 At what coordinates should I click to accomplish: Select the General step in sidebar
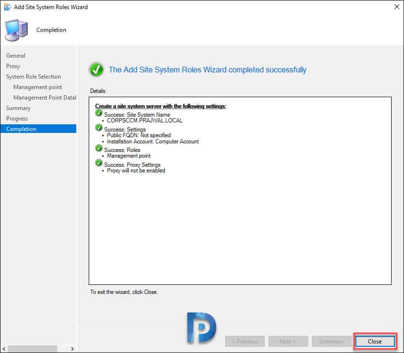[16, 56]
